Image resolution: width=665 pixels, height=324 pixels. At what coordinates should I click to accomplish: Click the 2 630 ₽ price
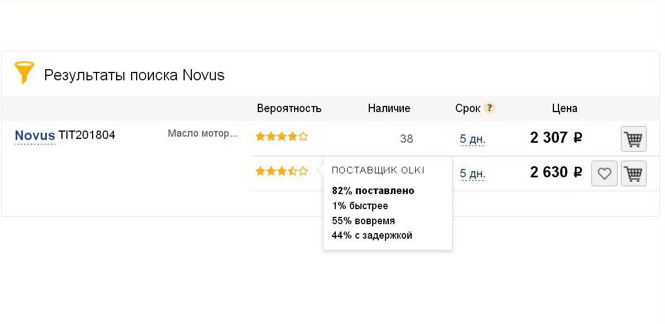[x=556, y=172]
